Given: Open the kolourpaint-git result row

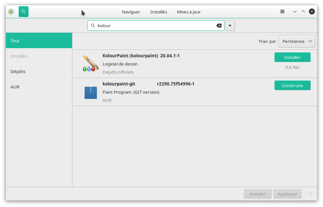Looking at the screenshot, I should (x=183, y=92).
